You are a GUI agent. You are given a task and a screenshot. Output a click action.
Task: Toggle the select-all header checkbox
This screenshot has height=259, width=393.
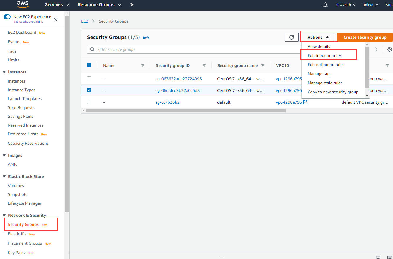pos(89,65)
